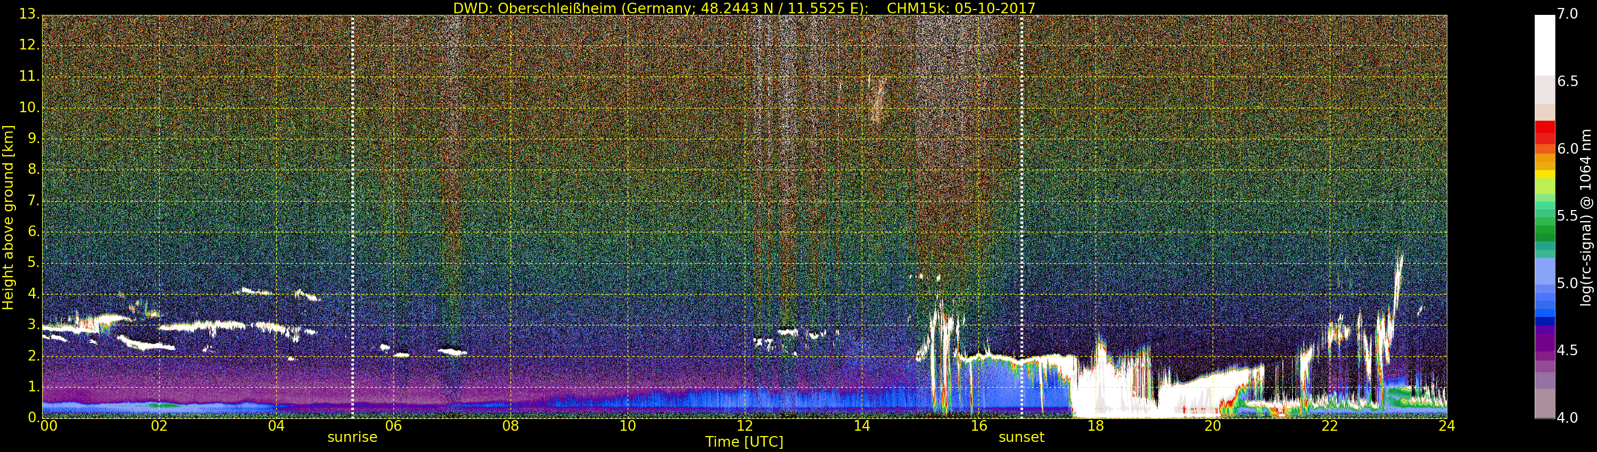Viewport: 1597px width, 452px height.
Task: Click the height axis tick label '4.'
Action: click(34, 294)
